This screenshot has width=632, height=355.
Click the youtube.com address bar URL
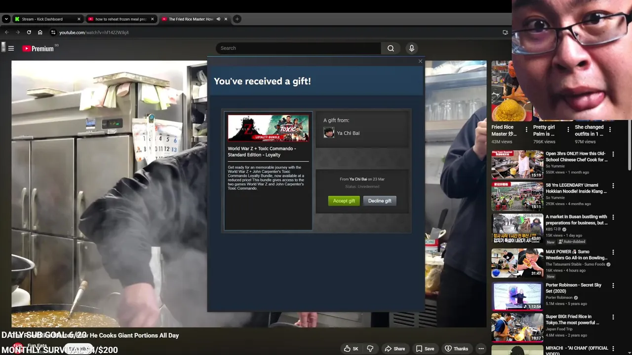tap(94, 33)
